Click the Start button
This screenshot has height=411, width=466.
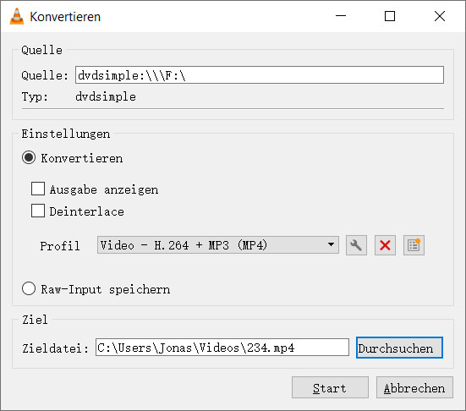[x=330, y=387]
